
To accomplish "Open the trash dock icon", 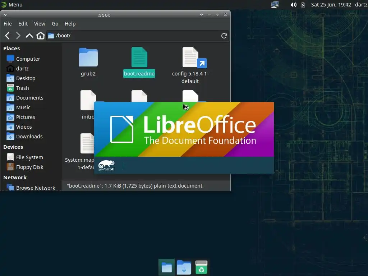I will tap(201, 267).
